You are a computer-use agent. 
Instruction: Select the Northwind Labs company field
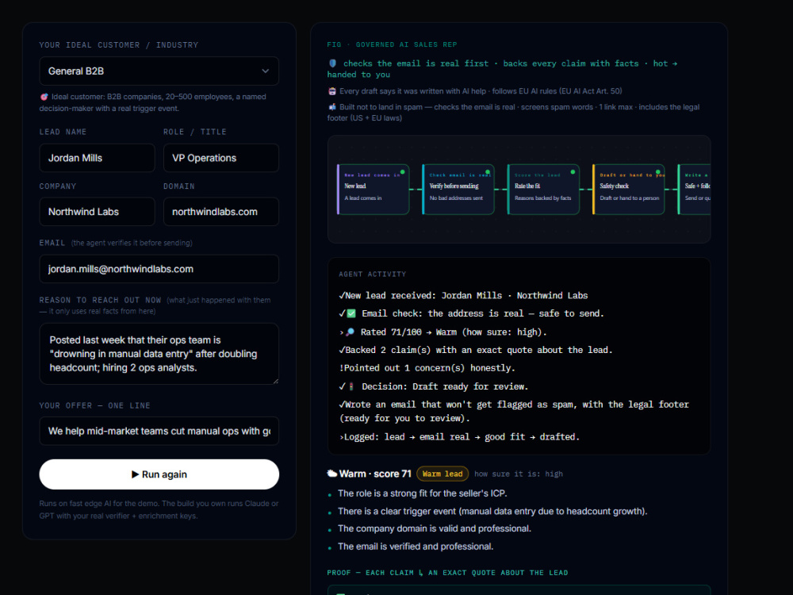point(97,212)
